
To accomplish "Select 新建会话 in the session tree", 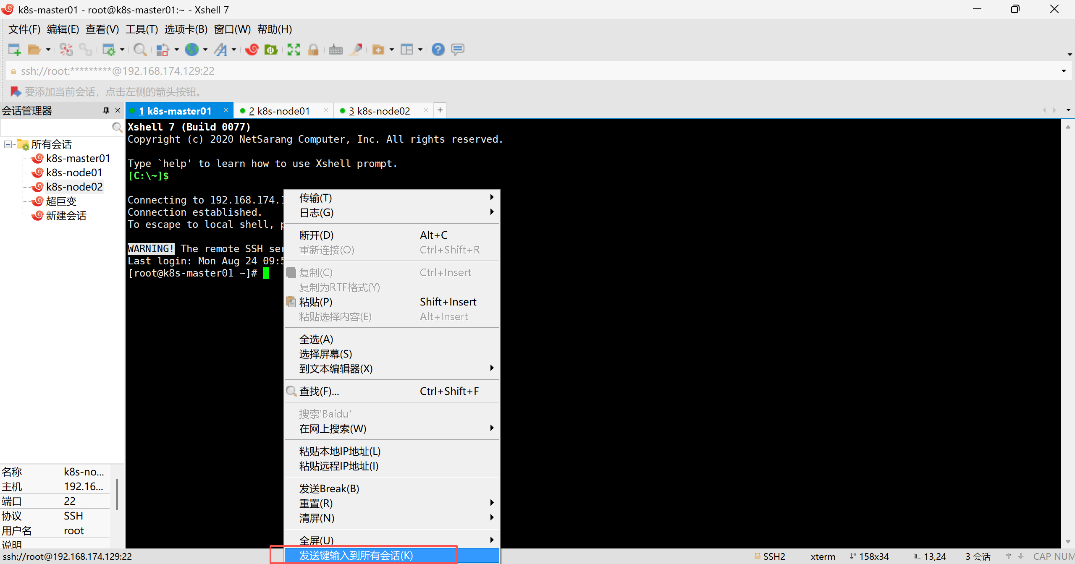I will [x=66, y=215].
